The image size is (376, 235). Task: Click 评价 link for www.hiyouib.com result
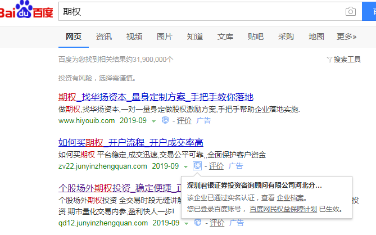[184, 120]
